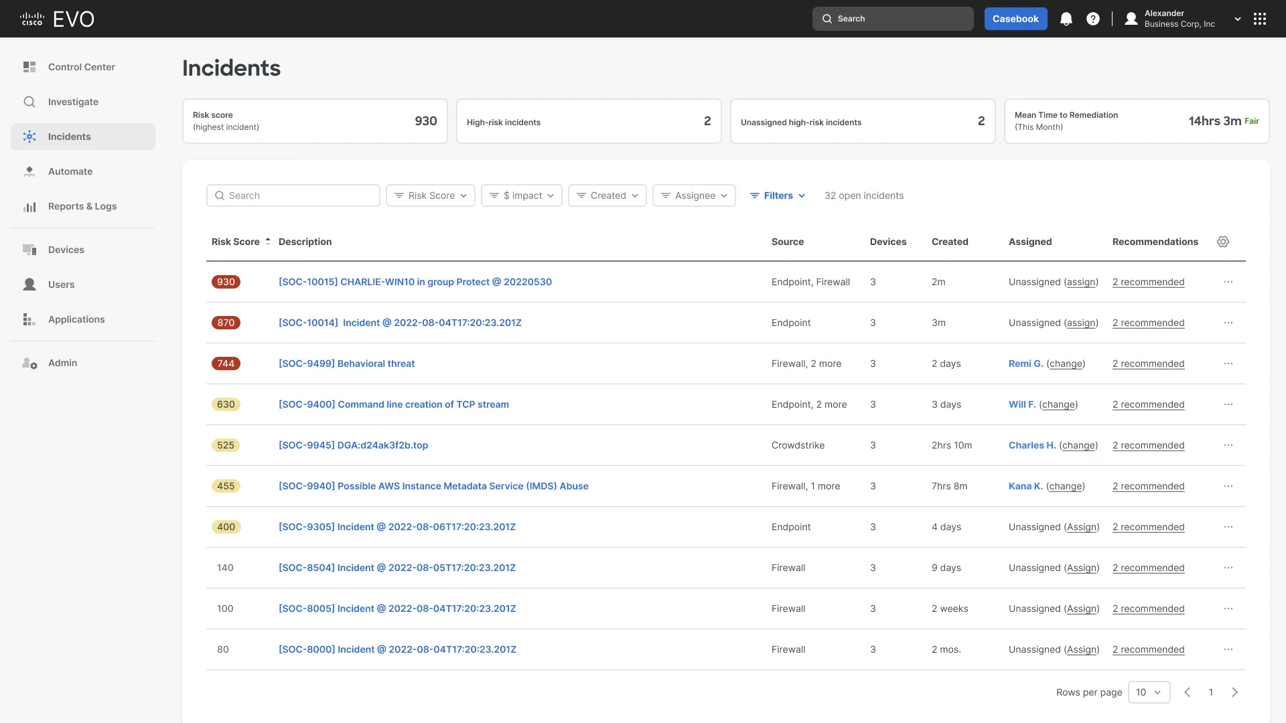This screenshot has width=1286, height=723.
Task: Select Incidents in sidebar
Action: tap(83, 137)
